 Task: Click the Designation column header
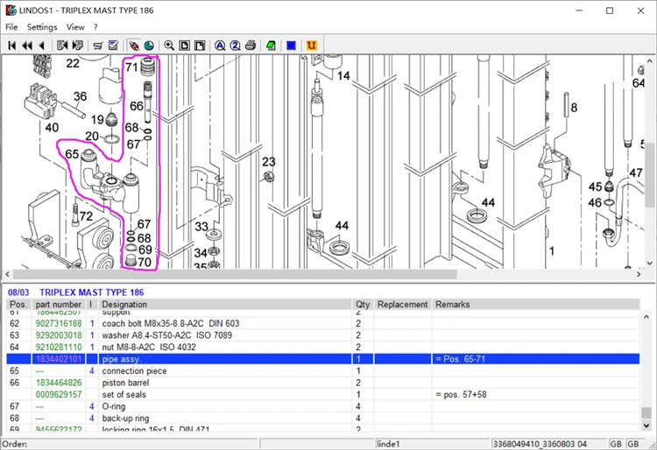click(124, 305)
